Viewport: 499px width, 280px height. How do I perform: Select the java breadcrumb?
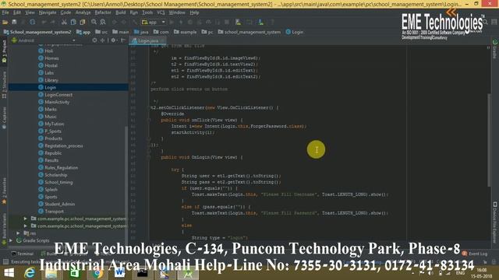[141, 32]
